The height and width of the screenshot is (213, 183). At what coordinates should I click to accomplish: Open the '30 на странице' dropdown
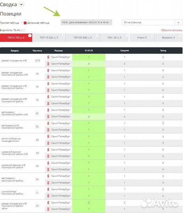(152, 22)
